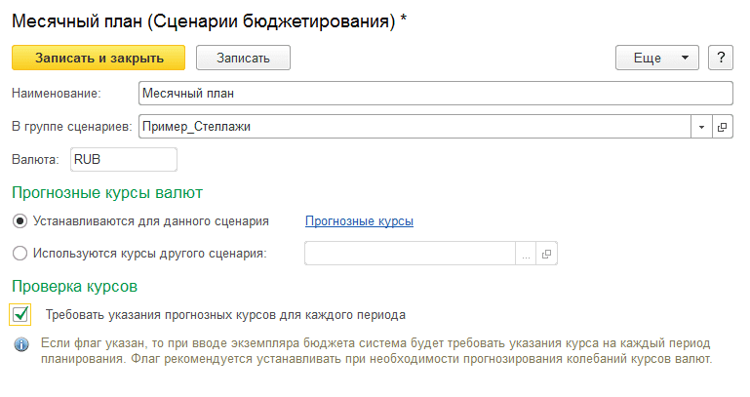The height and width of the screenshot is (397, 750).
Task: Select 'Устанавливаются для данного сценария' radio option
Action: tap(20, 221)
